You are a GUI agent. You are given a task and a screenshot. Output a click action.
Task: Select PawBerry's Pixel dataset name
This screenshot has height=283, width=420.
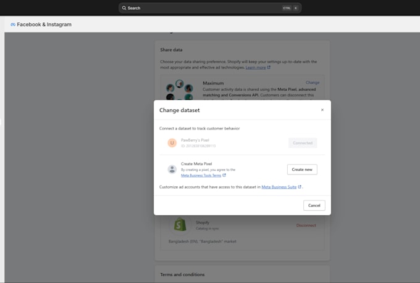[195, 140]
